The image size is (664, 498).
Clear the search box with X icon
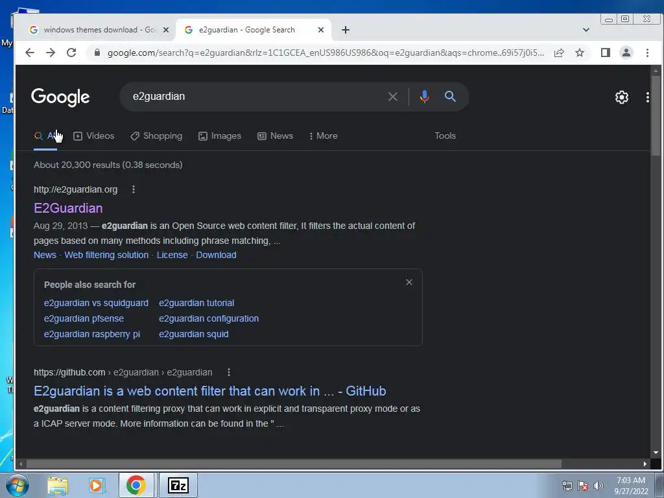point(393,97)
